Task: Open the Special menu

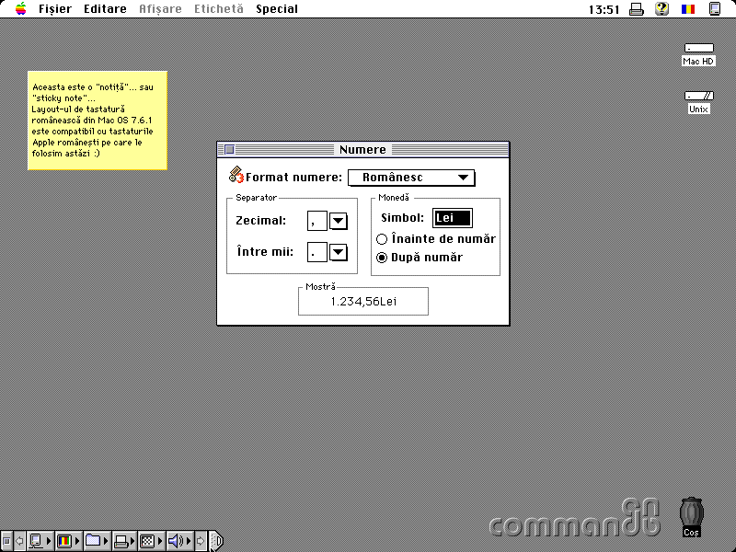Action: tap(276, 9)
